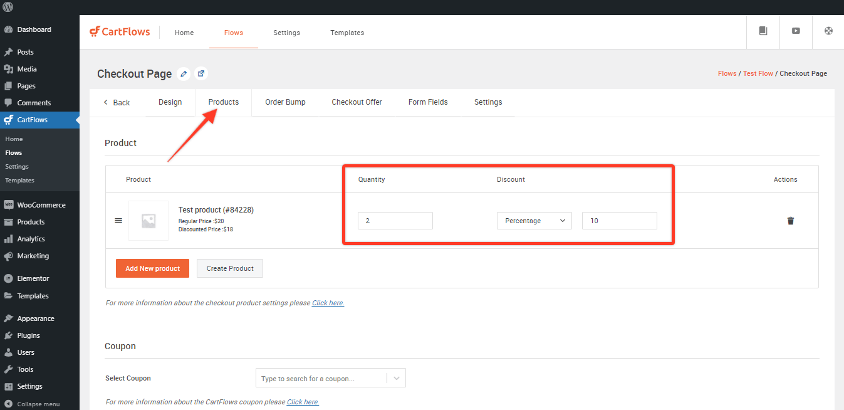Click the drag handle on the product row
Image resolution: width=844 pixels, height=410 pixels.
tap(118, 220)
